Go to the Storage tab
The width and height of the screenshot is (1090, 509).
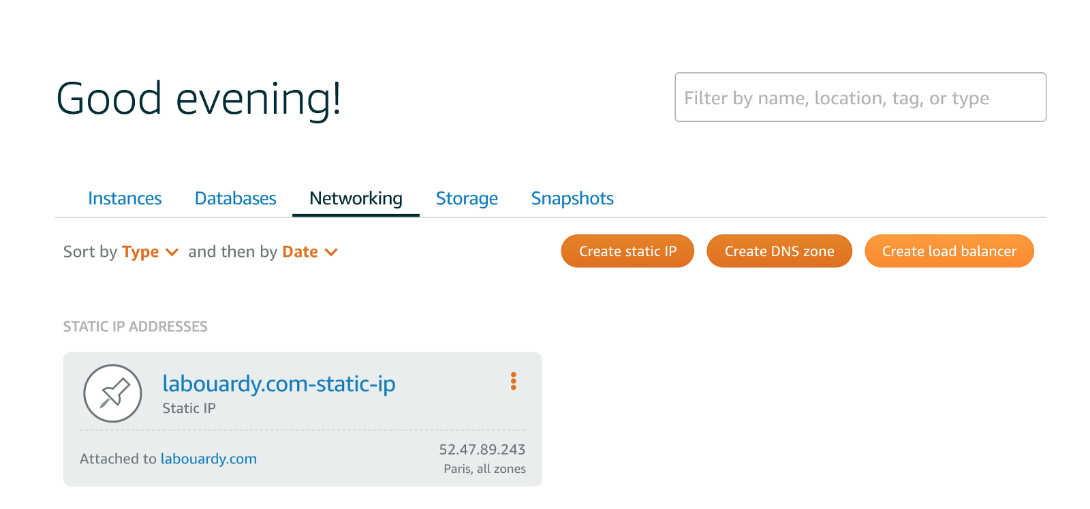467,198
